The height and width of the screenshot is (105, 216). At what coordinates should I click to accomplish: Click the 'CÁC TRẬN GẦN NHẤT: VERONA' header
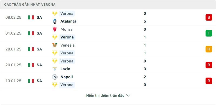30,5
